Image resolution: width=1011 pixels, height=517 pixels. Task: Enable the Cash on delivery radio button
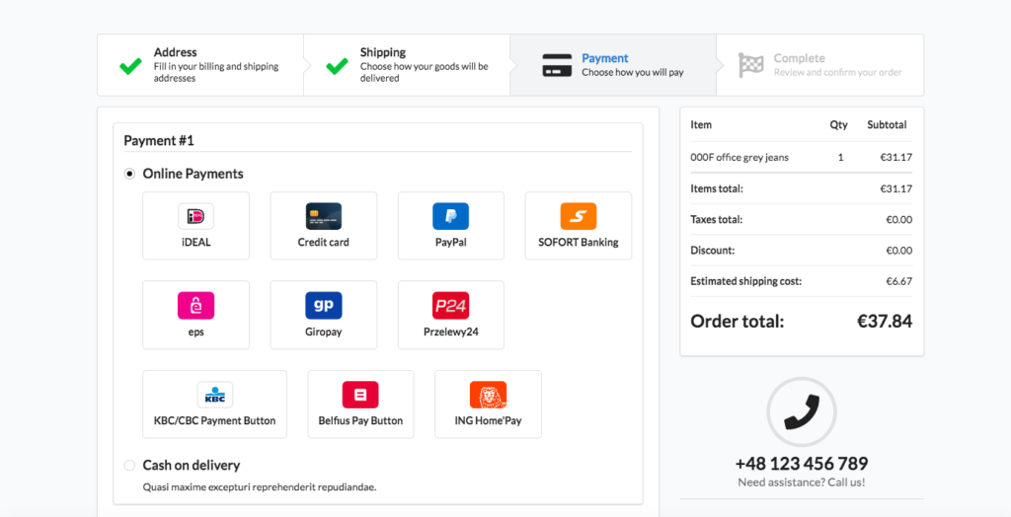[x=129, y=466]
